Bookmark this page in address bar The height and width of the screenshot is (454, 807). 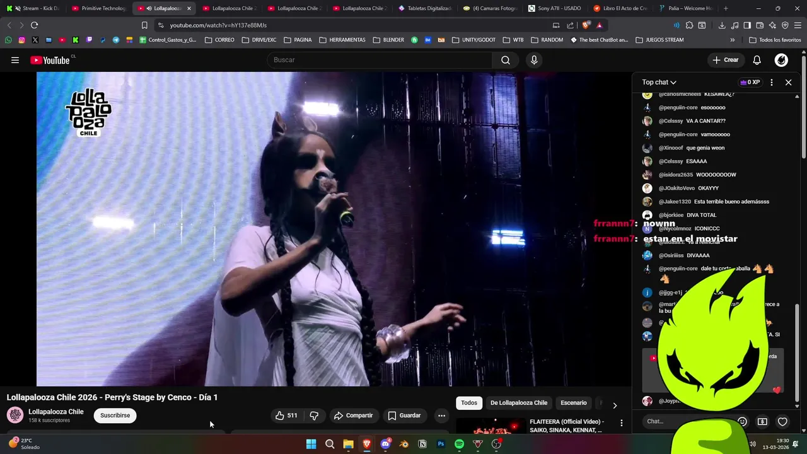point(144,25)
